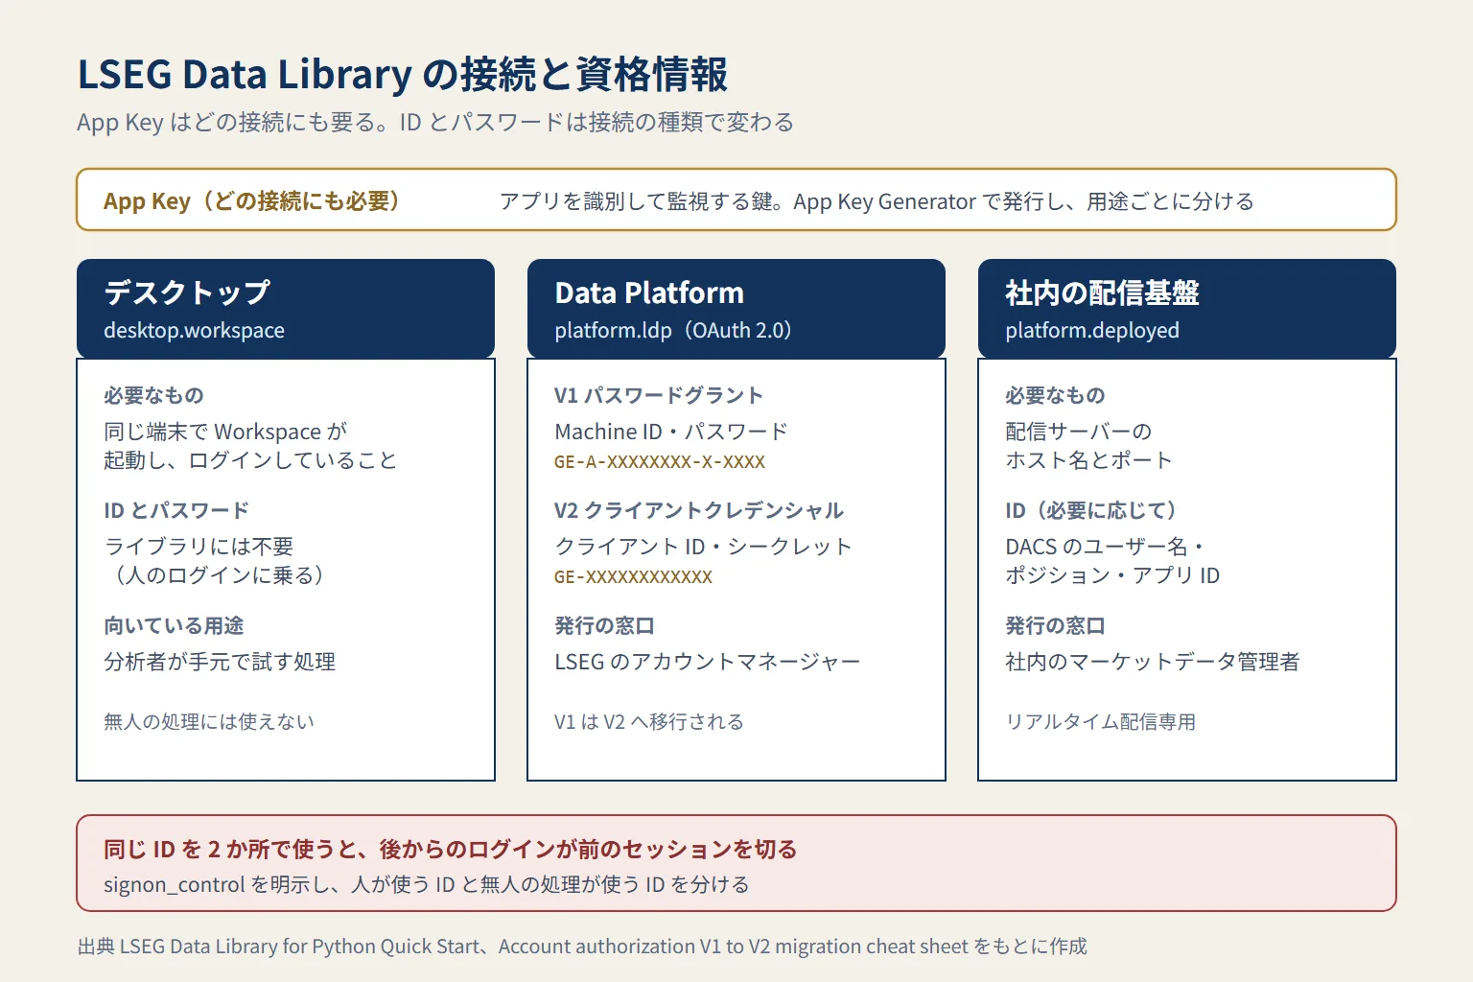Image resolution: width=1473 pixels, height=982 pixels.
Task: Click the 'ID（必要に応じて）' heading
Action: click(x=1091, y=510)
